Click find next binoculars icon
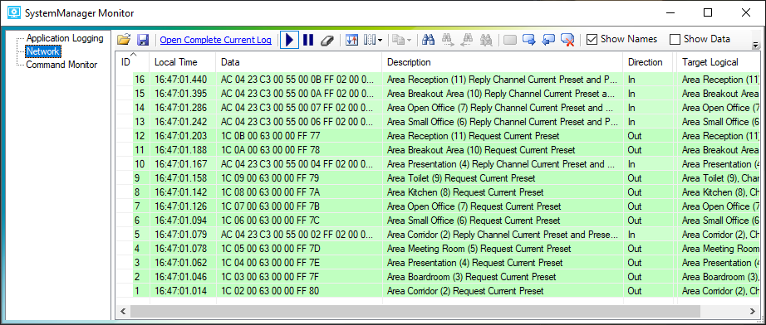Image resolution: width=766 pixels, height=325 pixels. pyautogui.click(x=449, y=40)
